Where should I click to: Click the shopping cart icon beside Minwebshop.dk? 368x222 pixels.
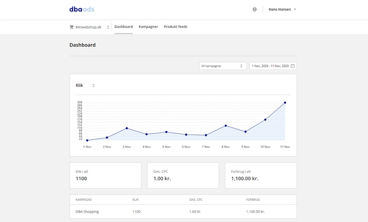[x=71, y=27]
